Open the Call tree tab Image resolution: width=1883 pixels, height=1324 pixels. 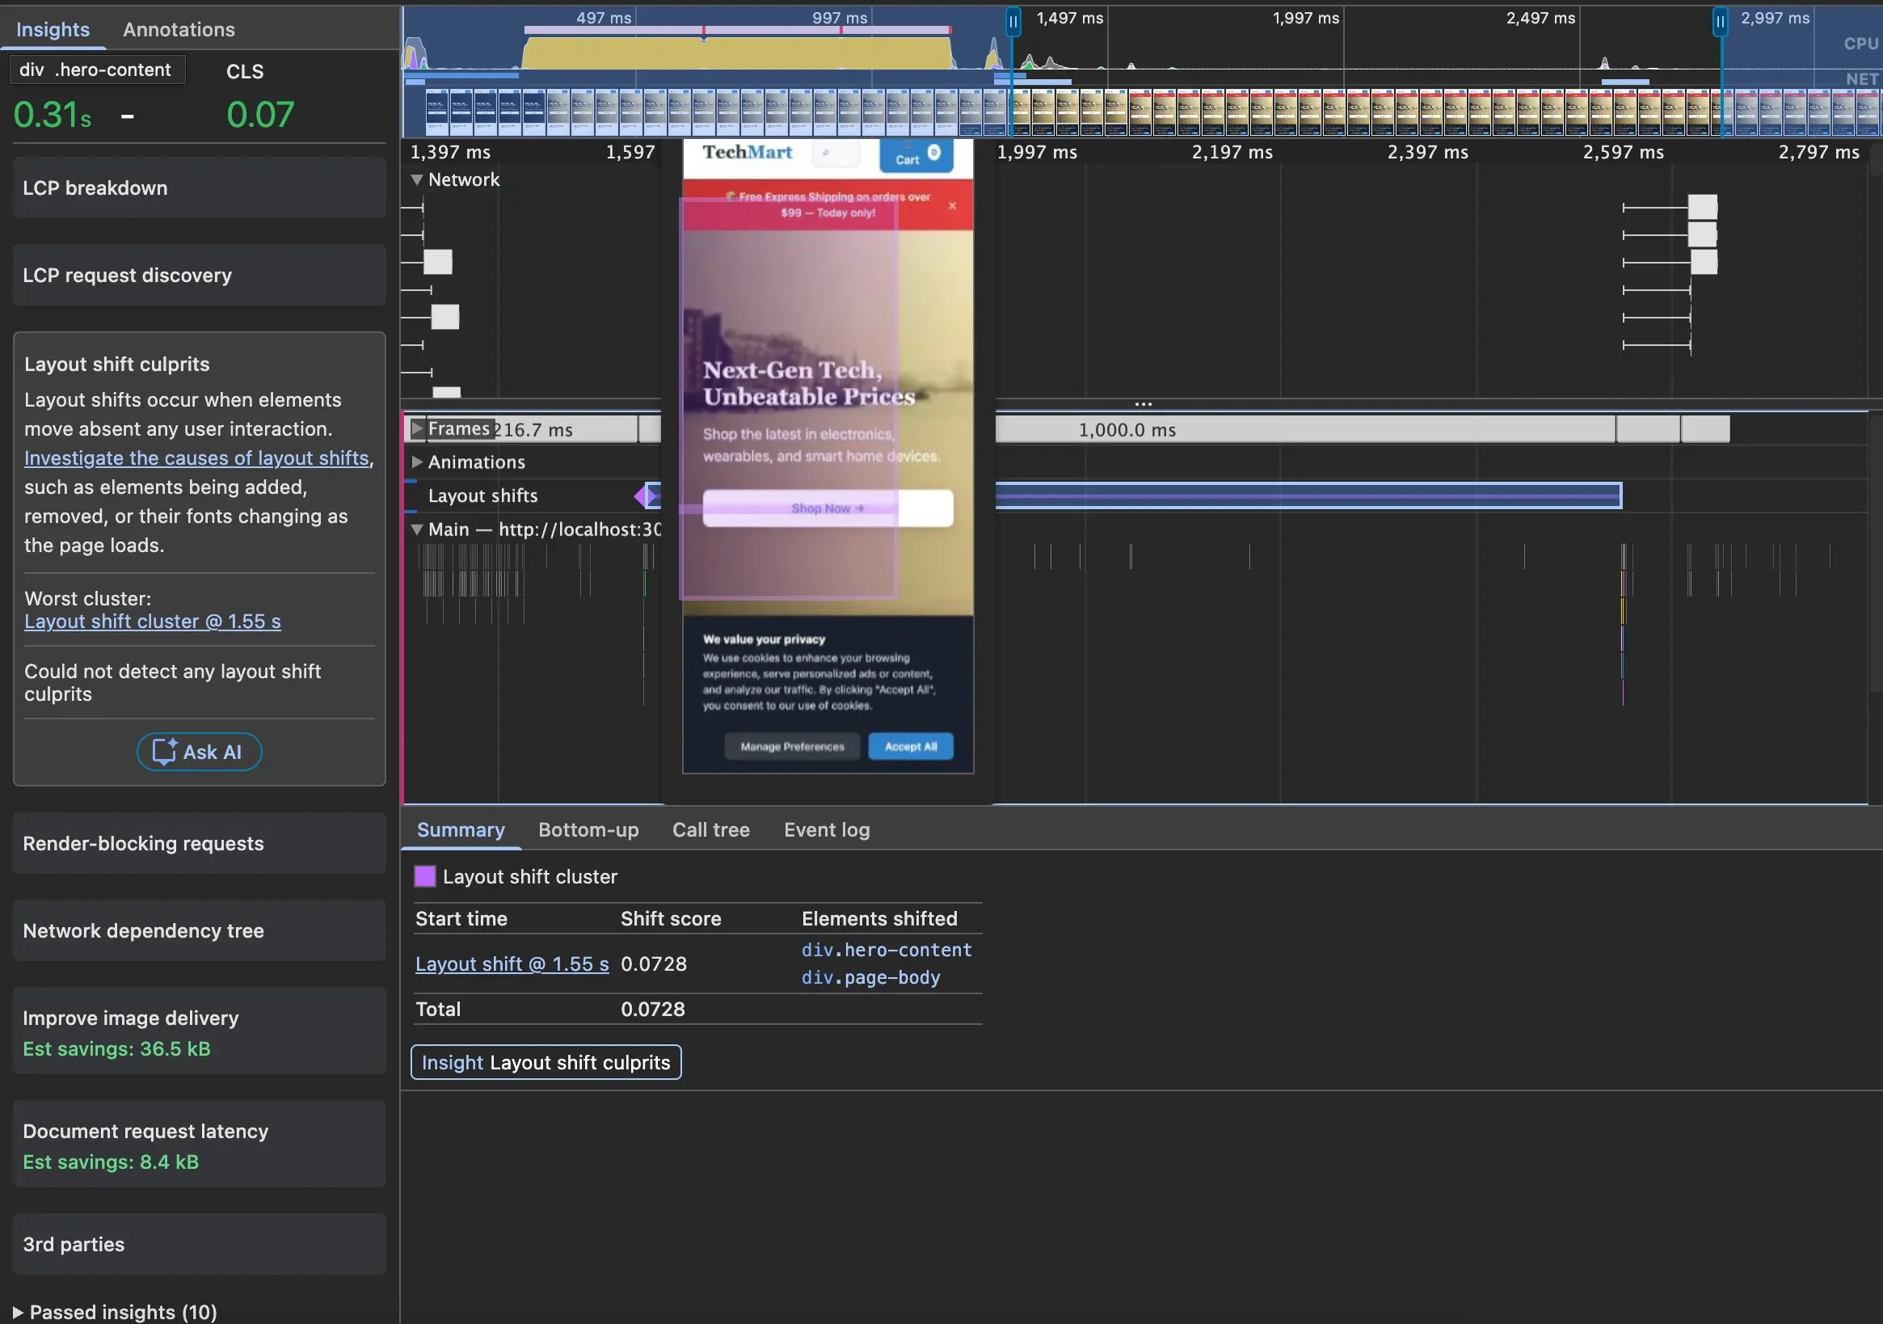[711, 829]
